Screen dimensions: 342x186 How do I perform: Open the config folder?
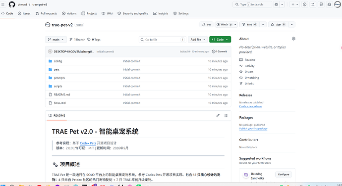click(58, 61)
